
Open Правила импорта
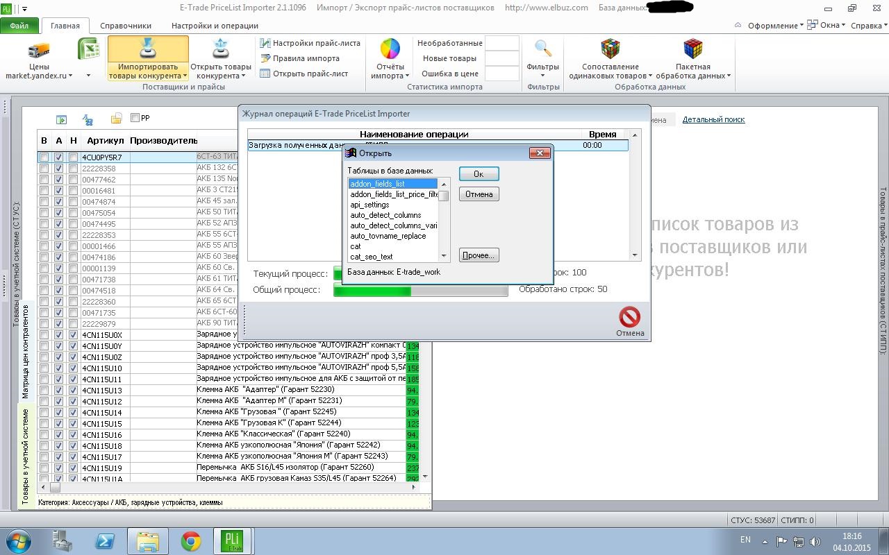[x=300, y=58]
